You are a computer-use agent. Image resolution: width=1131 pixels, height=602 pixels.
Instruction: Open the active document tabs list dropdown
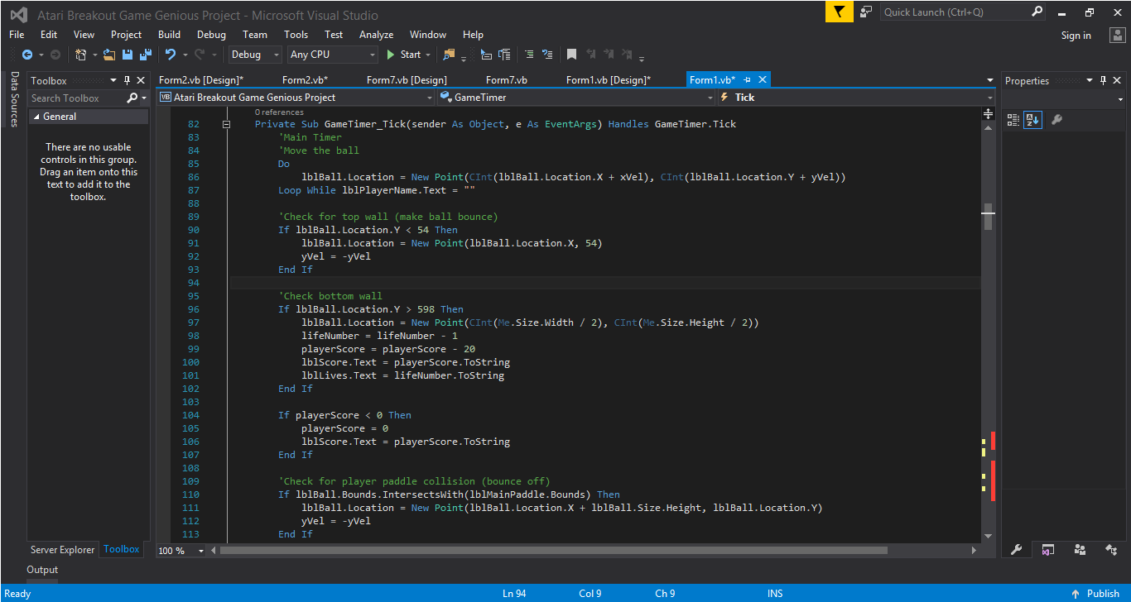point(990,80)
